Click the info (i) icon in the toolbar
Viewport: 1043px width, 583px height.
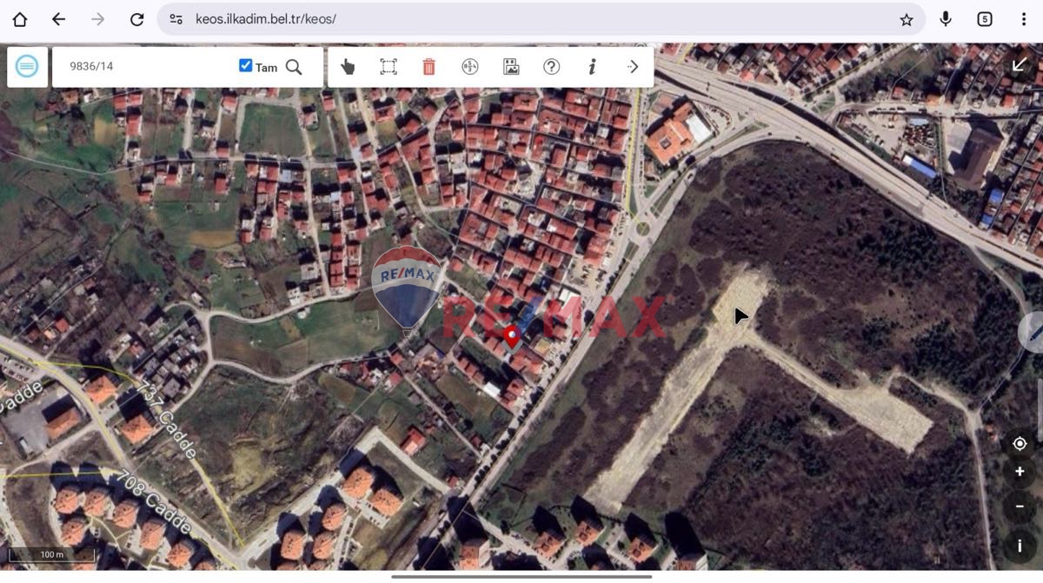pyautogui.click(x=592, y=66)
